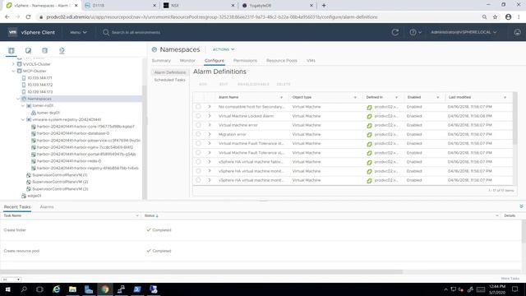Viewport: 526px width, 296px height.
Task: Bookmark this page with the star icon
Action: point(495,16)
